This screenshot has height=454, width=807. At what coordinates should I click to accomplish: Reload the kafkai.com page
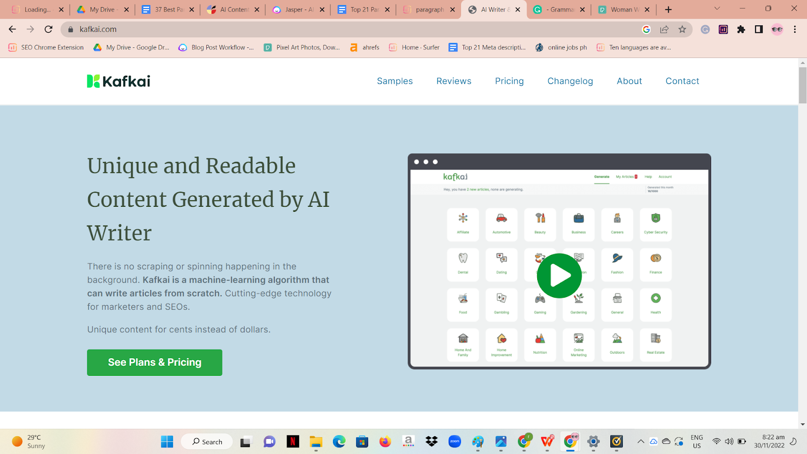[x=48, y=29]
